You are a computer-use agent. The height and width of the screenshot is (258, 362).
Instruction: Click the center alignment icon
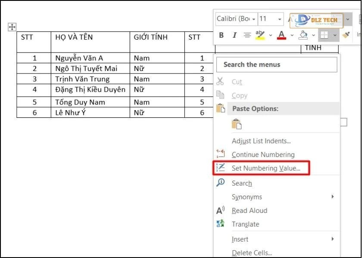click(x=247, y=35)
